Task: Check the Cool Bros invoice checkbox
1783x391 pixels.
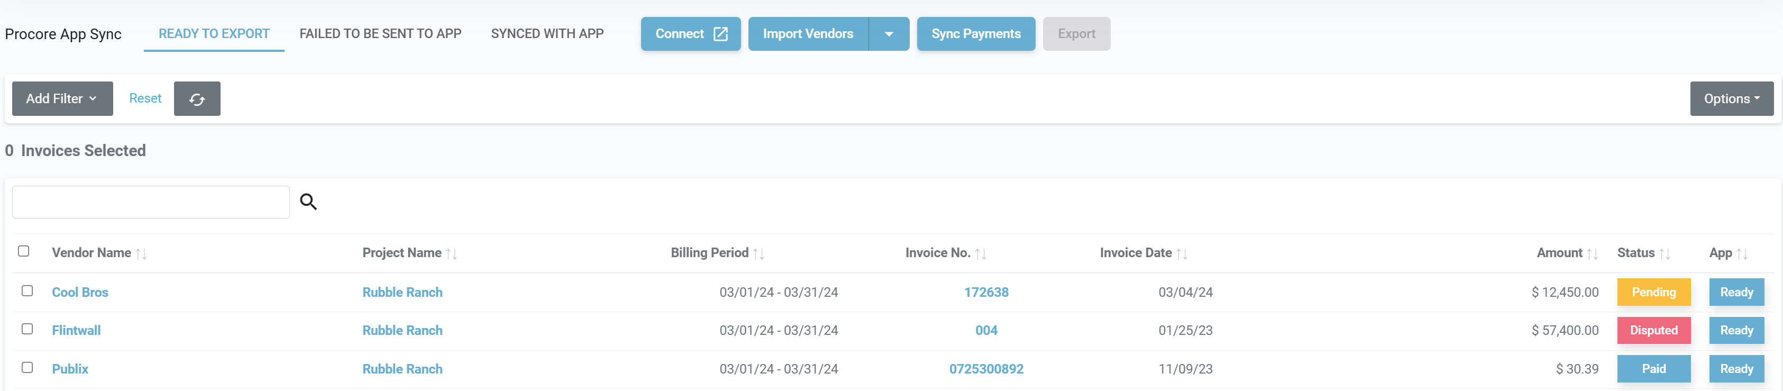Action: click(27, 290)
